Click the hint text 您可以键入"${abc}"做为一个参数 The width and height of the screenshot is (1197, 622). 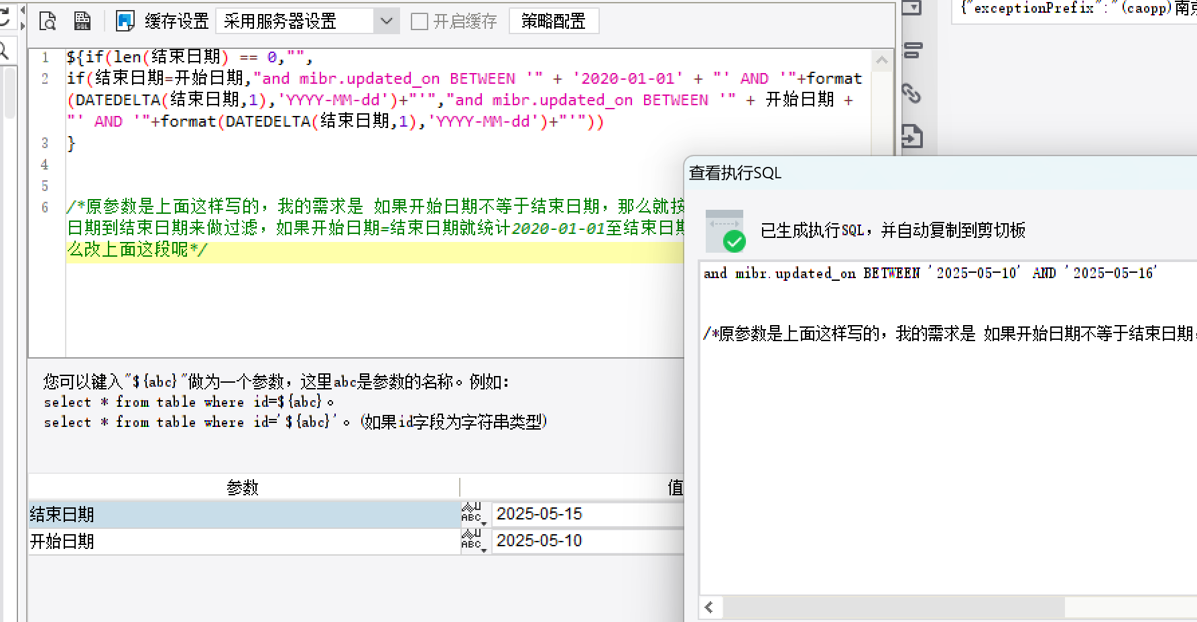click(x=276, y=382)
